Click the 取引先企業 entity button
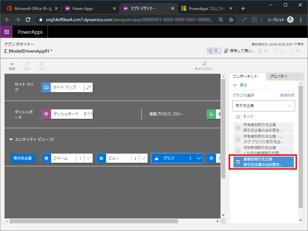The height and width of the screenshot is (231, 308). (x=23, y=158)
